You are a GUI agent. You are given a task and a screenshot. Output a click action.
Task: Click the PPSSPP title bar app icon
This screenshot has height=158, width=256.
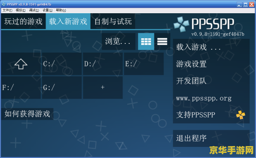click(x=3, y=4)
